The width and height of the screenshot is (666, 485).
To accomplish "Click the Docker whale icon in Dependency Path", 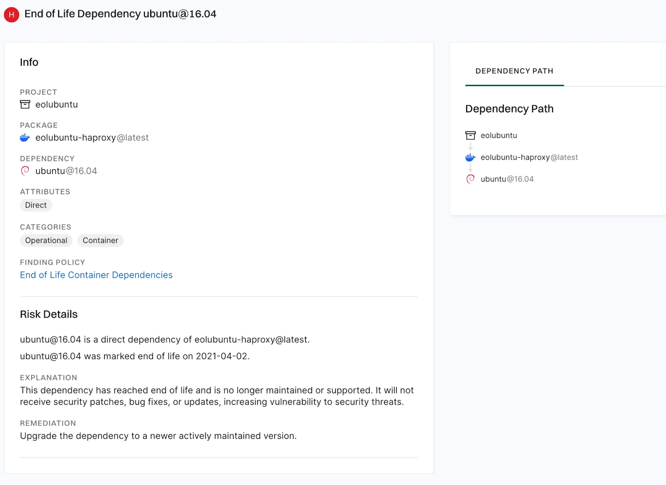I will pyautogui.click(x=470, y=157).
